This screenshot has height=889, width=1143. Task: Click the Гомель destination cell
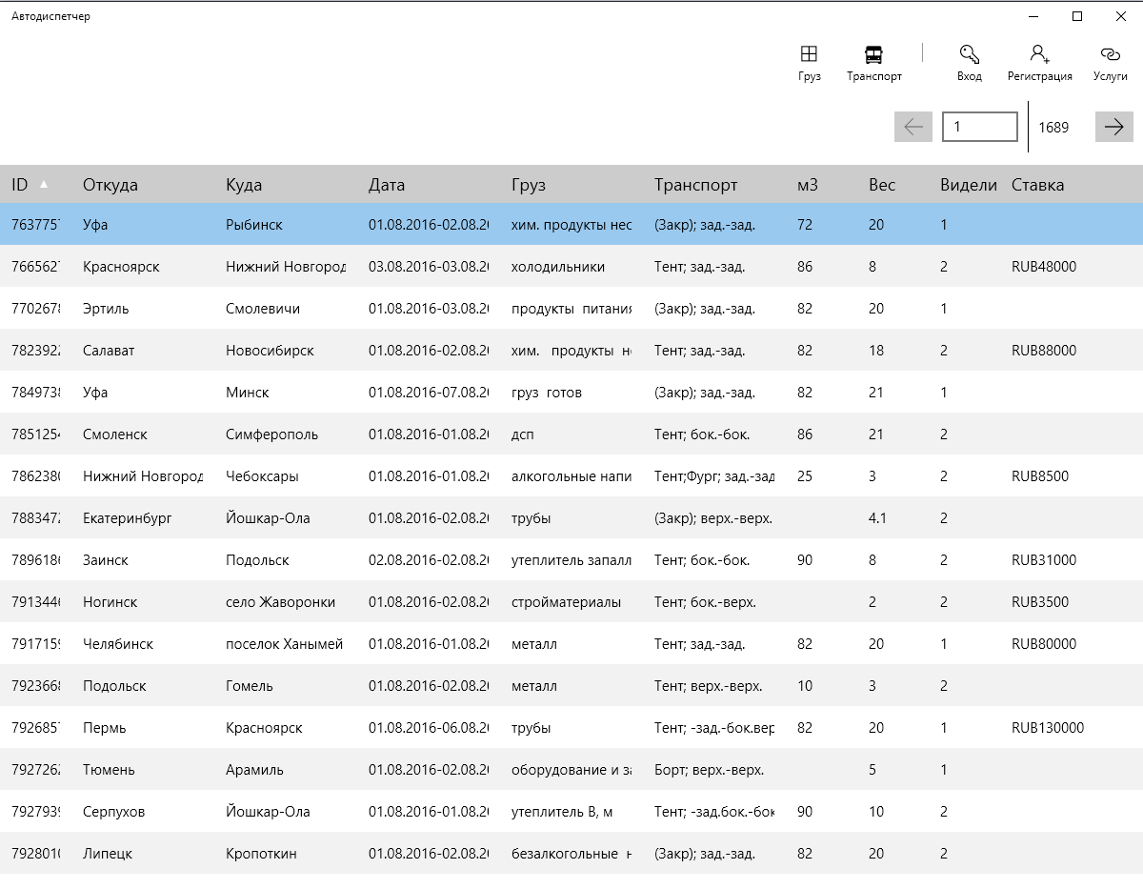pos(250,686)
